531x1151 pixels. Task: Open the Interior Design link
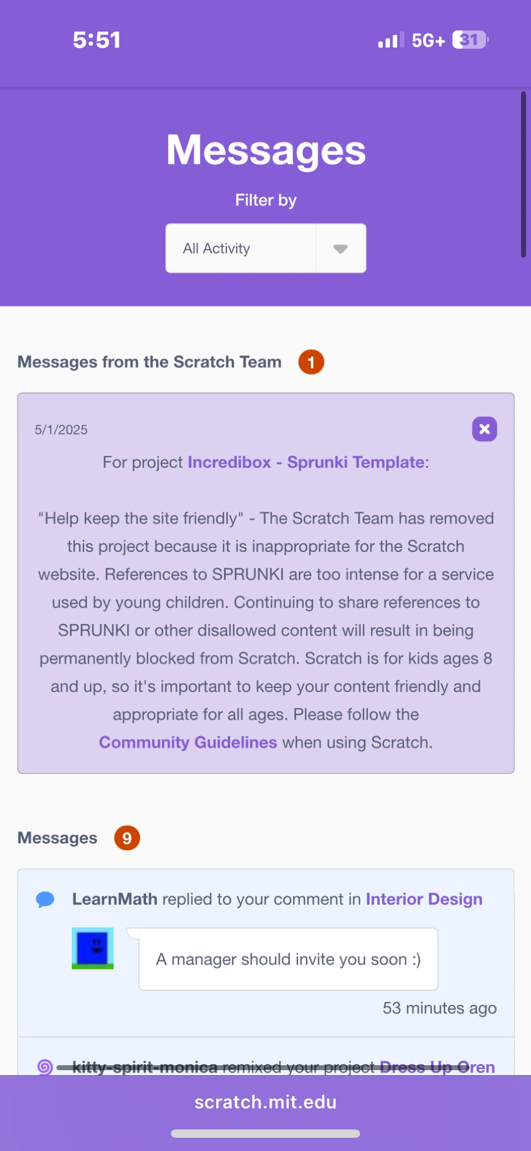tap(424, 899)
